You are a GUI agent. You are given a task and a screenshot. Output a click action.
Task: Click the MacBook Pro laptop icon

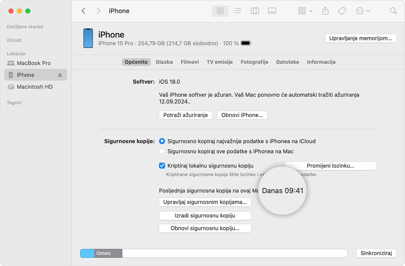click(11, 63)
